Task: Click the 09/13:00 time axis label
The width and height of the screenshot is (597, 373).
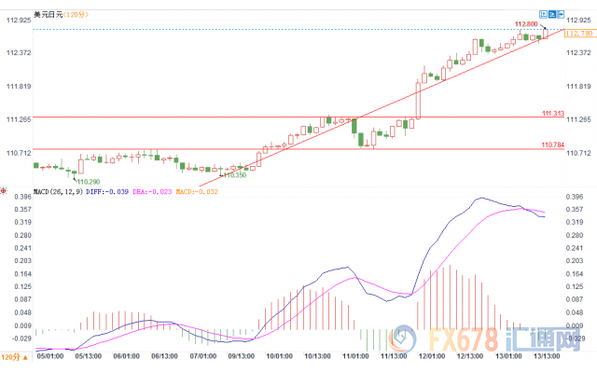Action: (x=241, y=357)
